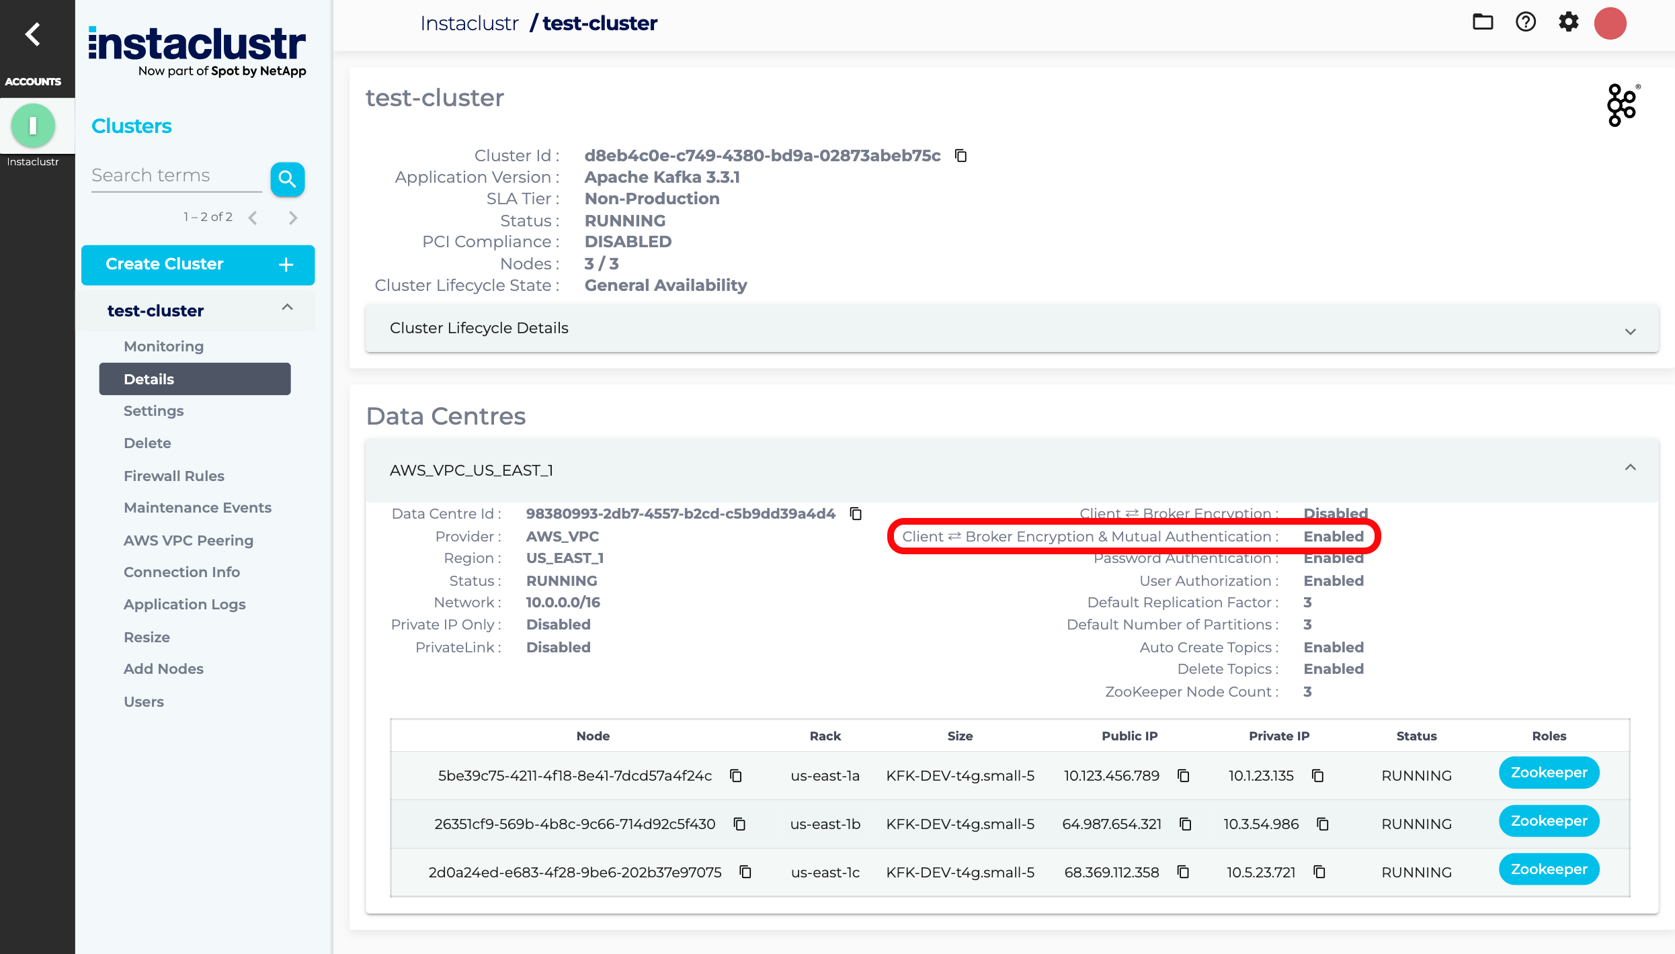This screenshot has width=1675, height=954.
Task: Open the folder icon in the top bar
Action: coord(1482,22)
